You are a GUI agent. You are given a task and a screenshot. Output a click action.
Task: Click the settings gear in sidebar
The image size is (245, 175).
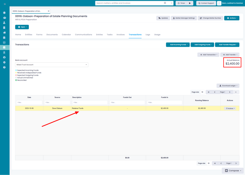(x=4, y=62)
